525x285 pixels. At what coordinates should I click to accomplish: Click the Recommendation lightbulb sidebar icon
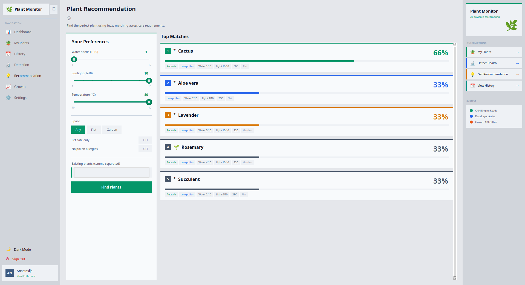coord(8,76)
